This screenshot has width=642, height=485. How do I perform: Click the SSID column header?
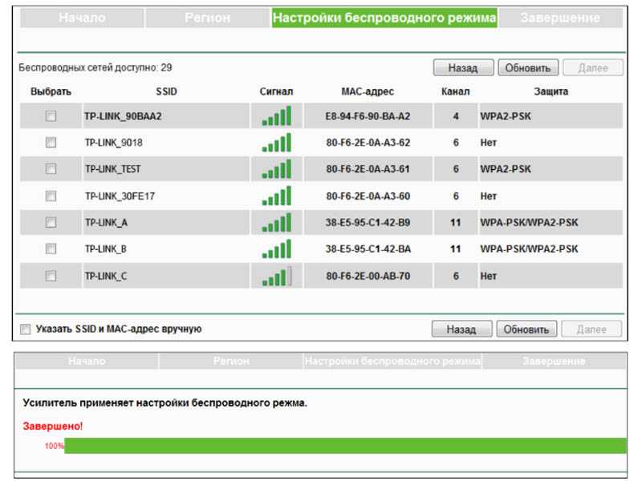[x=166, y=91]
